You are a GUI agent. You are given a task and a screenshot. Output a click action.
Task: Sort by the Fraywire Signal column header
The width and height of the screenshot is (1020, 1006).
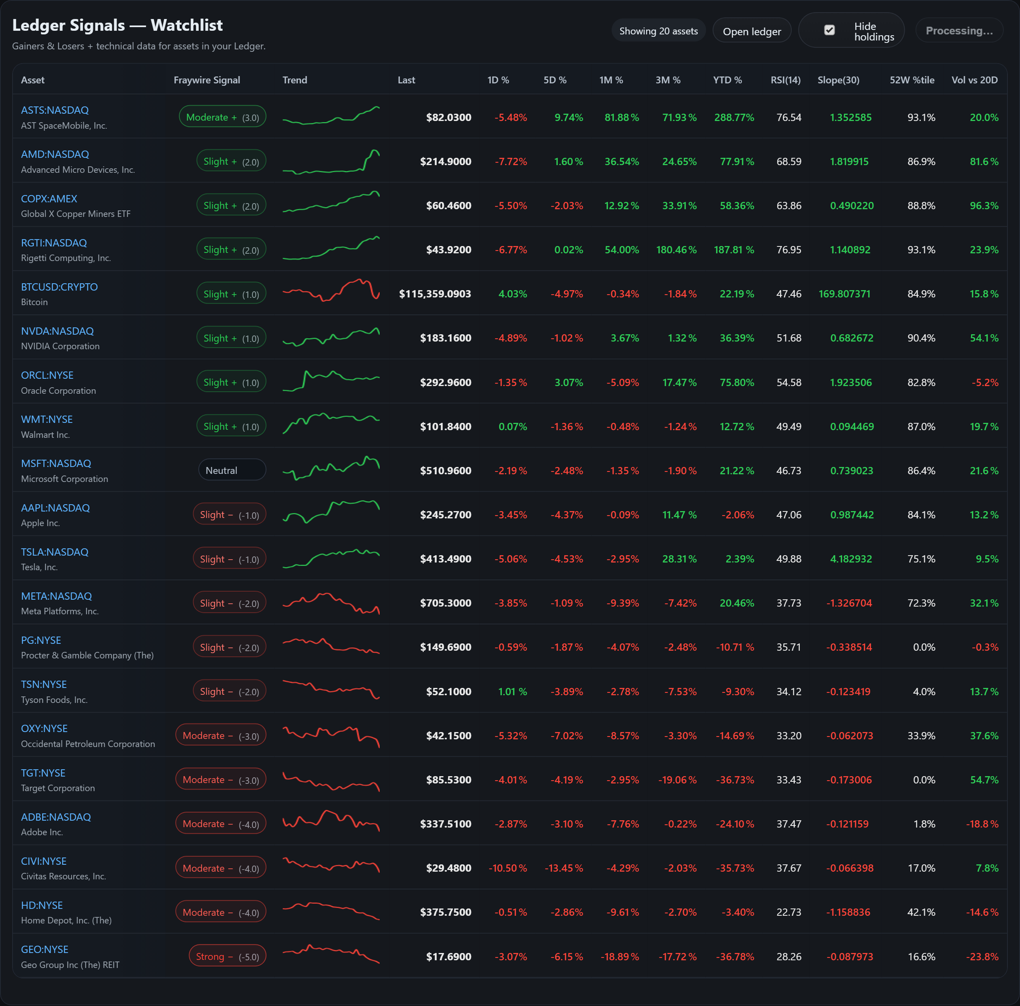[206, 80]
